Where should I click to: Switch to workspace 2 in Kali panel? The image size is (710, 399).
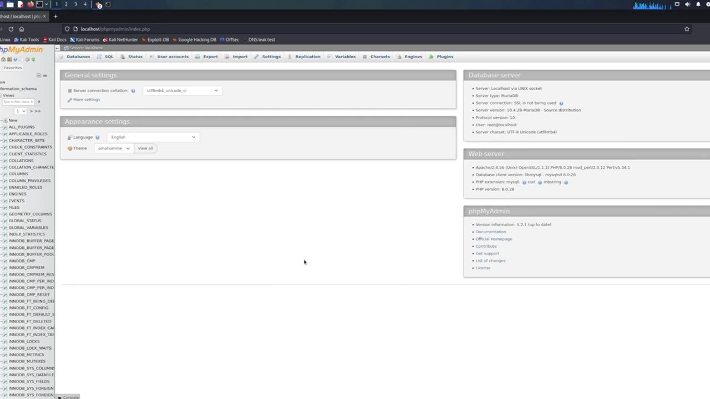point(66,4)
